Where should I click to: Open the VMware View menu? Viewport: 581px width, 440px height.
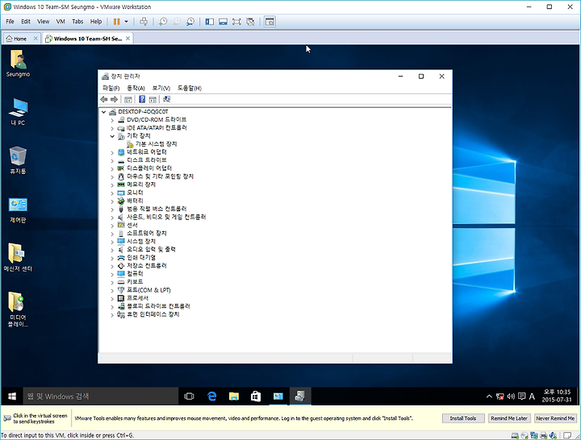(x=43, y=22)
